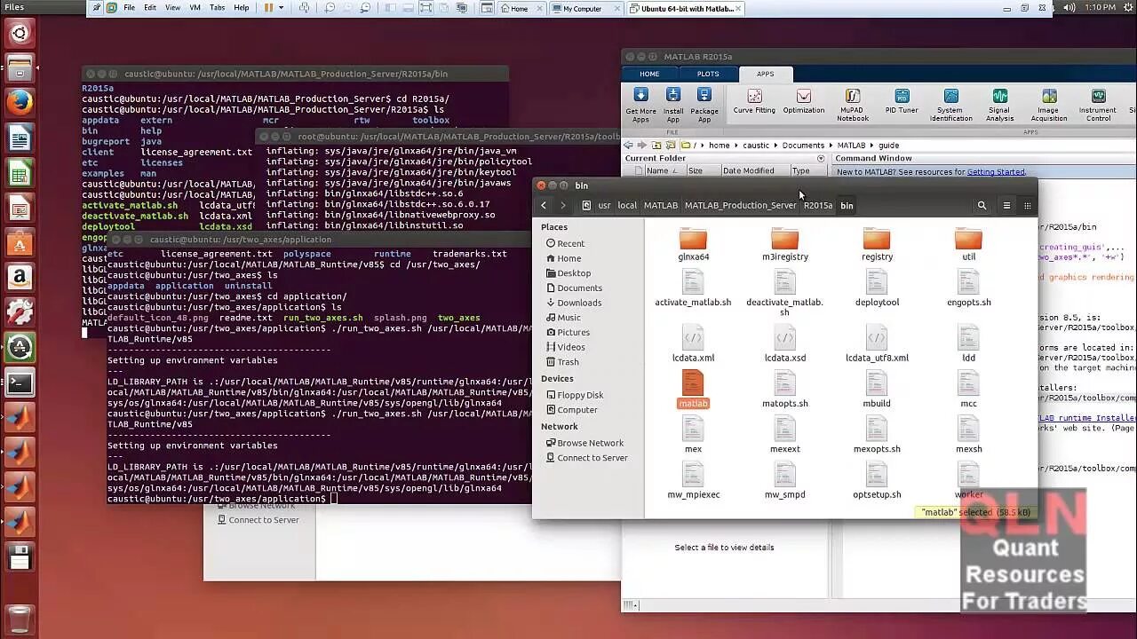Open Desktop in Places sidebar
Image resolution: width=1137 pixels, height=639 pixels.
click(568, 273)
